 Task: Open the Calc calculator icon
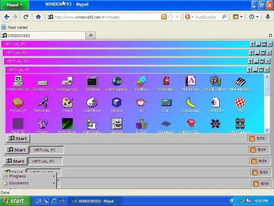point(166,105)
